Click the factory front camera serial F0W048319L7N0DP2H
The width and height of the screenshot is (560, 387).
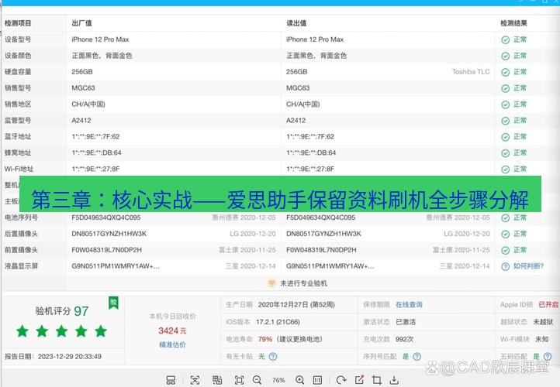(x=107, y=250)
